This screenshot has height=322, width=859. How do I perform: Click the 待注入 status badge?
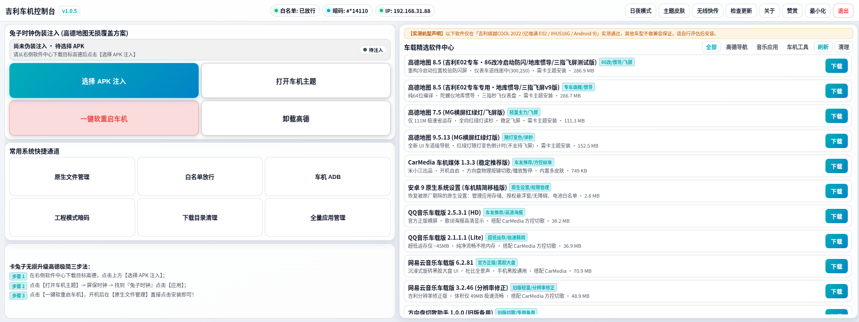[x=373, y=50]
